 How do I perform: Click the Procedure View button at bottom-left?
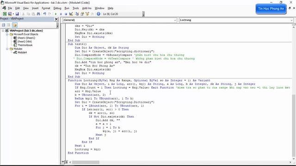[x=63, y=162]
